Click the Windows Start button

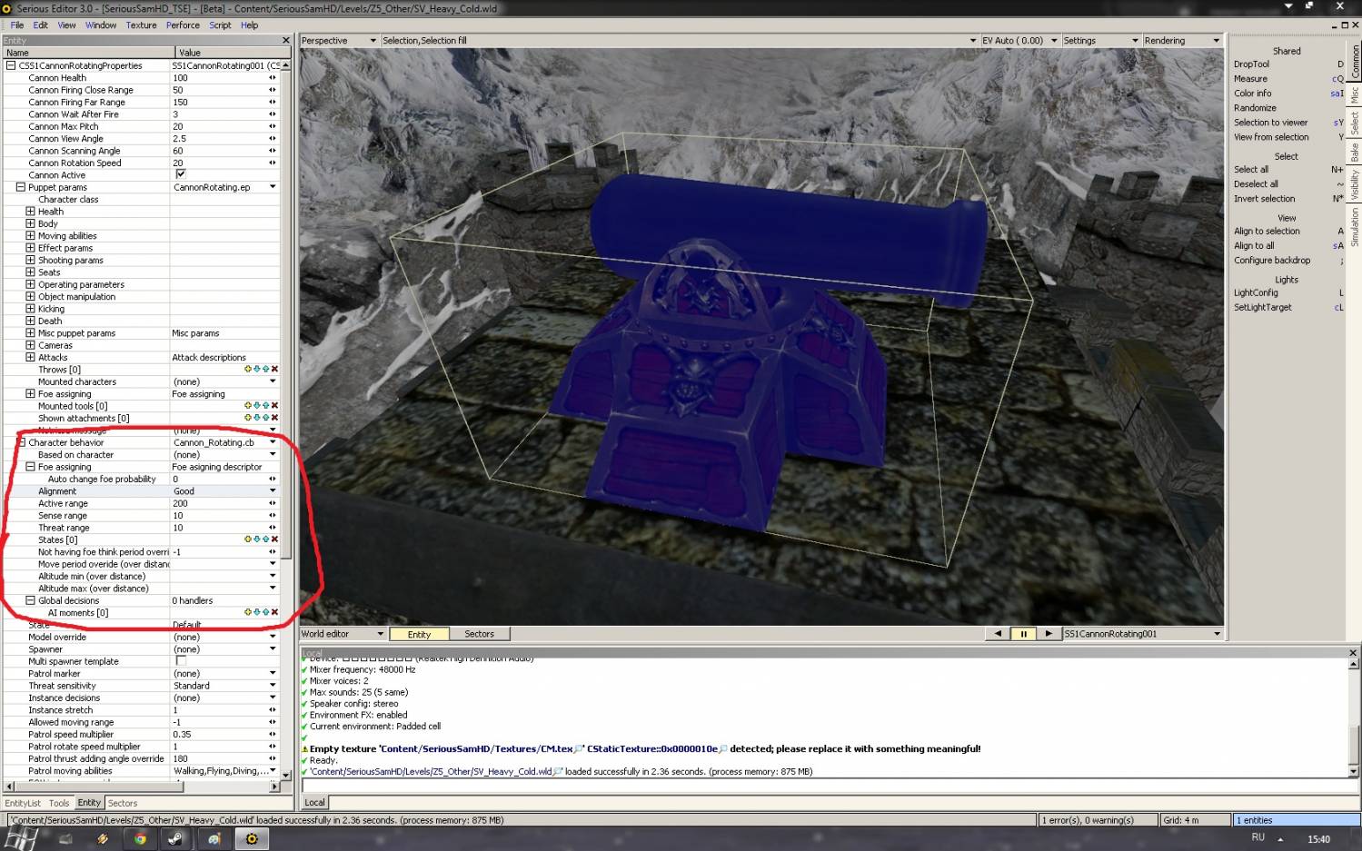click(x=21, y=838)
